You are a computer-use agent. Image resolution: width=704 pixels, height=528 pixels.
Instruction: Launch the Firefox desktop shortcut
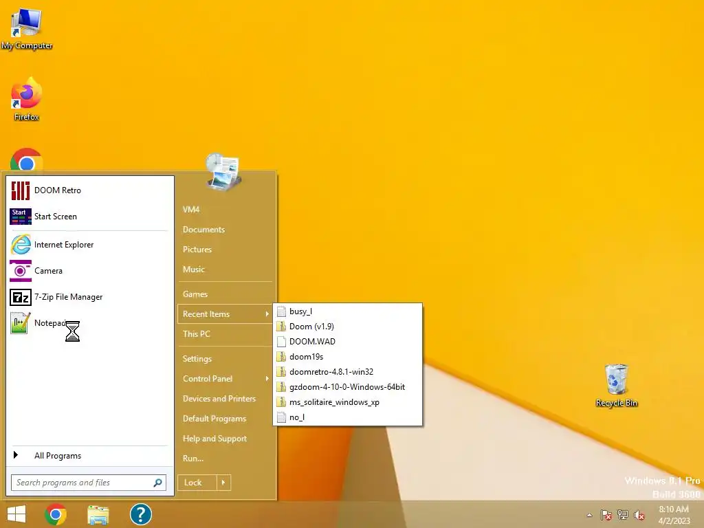click(x=27, y=100)
